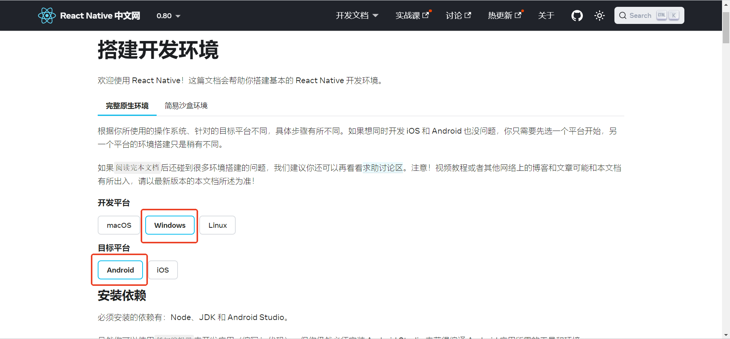The height and width of the screenshot is (339, 730).
Task: Switch to the 简易沙盒环境 tab
Action: click(186, 106)
